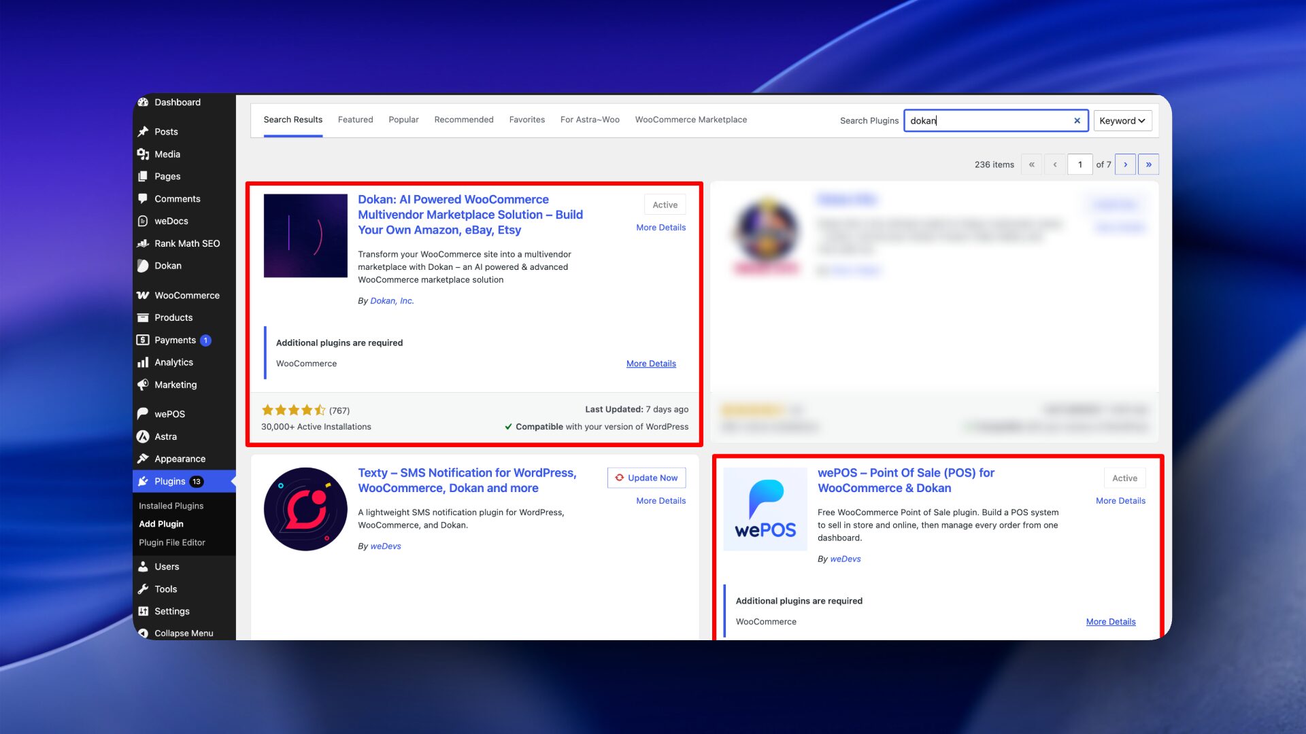
Task: Click the Payments notification badge
Action: click(205, 340)
